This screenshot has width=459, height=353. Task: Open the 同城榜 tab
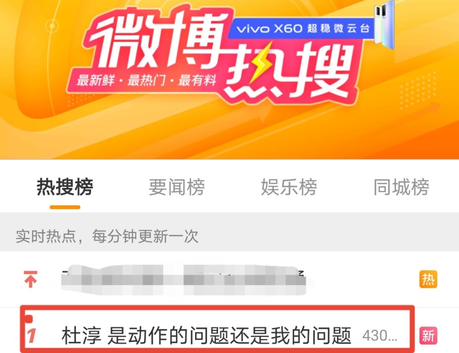click(x=401, y=187)
